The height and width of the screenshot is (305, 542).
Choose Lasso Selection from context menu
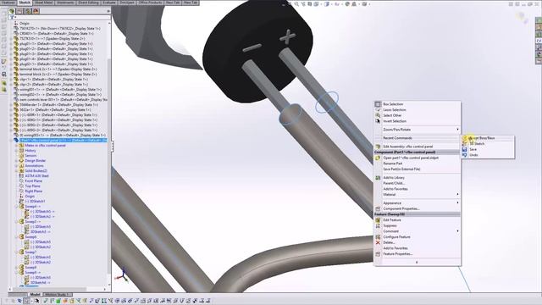click(x=395, y=109)
